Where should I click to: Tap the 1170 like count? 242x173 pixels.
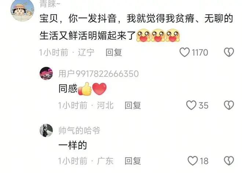pos(200,53)
